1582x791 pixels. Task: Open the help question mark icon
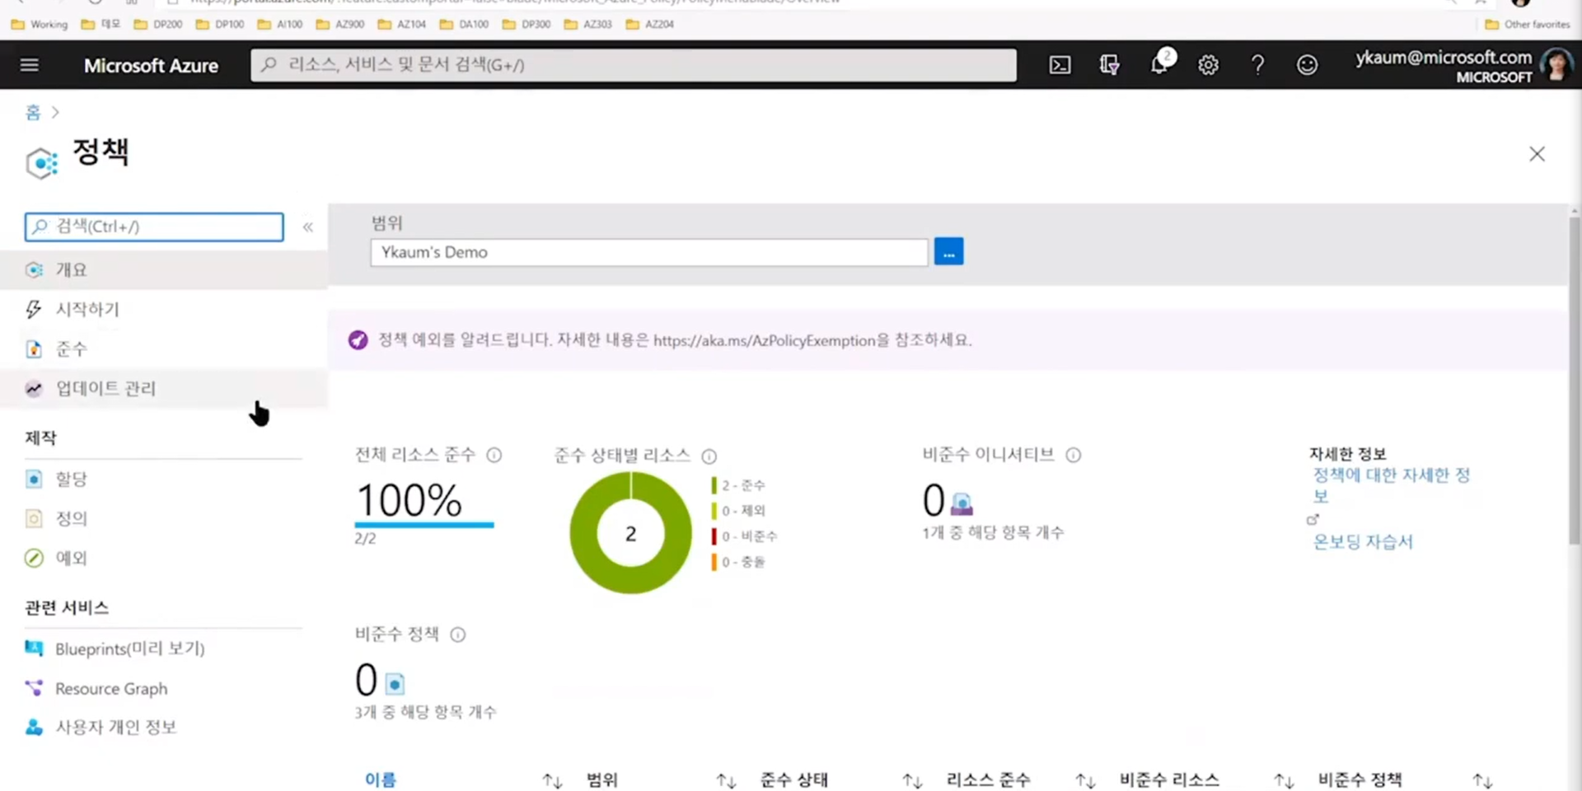[1257, 64]
